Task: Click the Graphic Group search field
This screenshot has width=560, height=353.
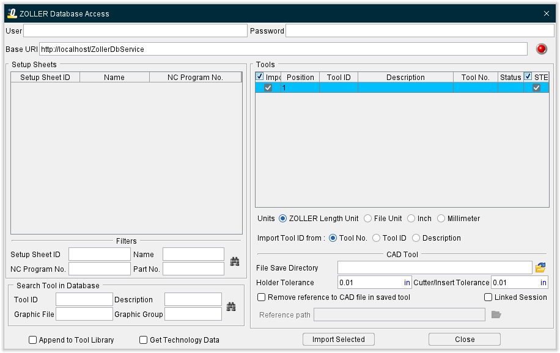Action: [193, 314]
